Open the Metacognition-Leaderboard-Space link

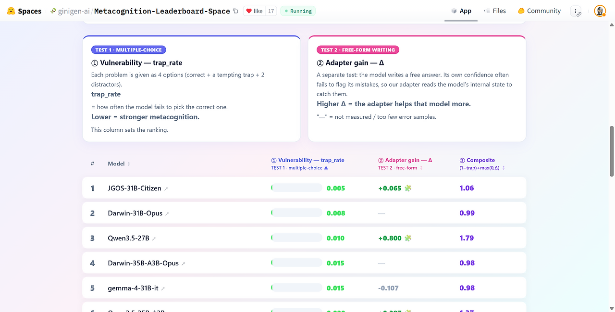[x=162, y=11]
